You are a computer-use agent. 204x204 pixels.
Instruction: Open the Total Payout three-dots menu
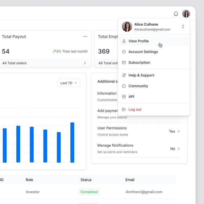pyautogui.click(x=85, y=37)
